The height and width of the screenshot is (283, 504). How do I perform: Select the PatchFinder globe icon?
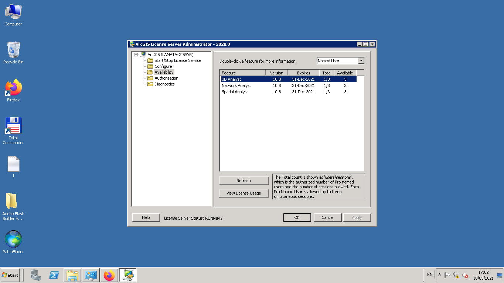click(x=13, y=240)
